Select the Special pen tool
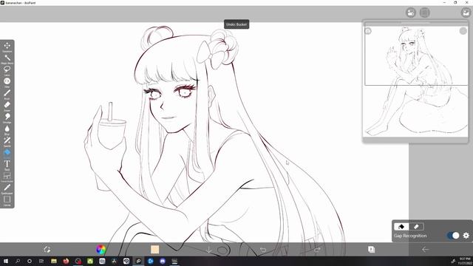Screen dimensions: 473x266 click(7, 141)
